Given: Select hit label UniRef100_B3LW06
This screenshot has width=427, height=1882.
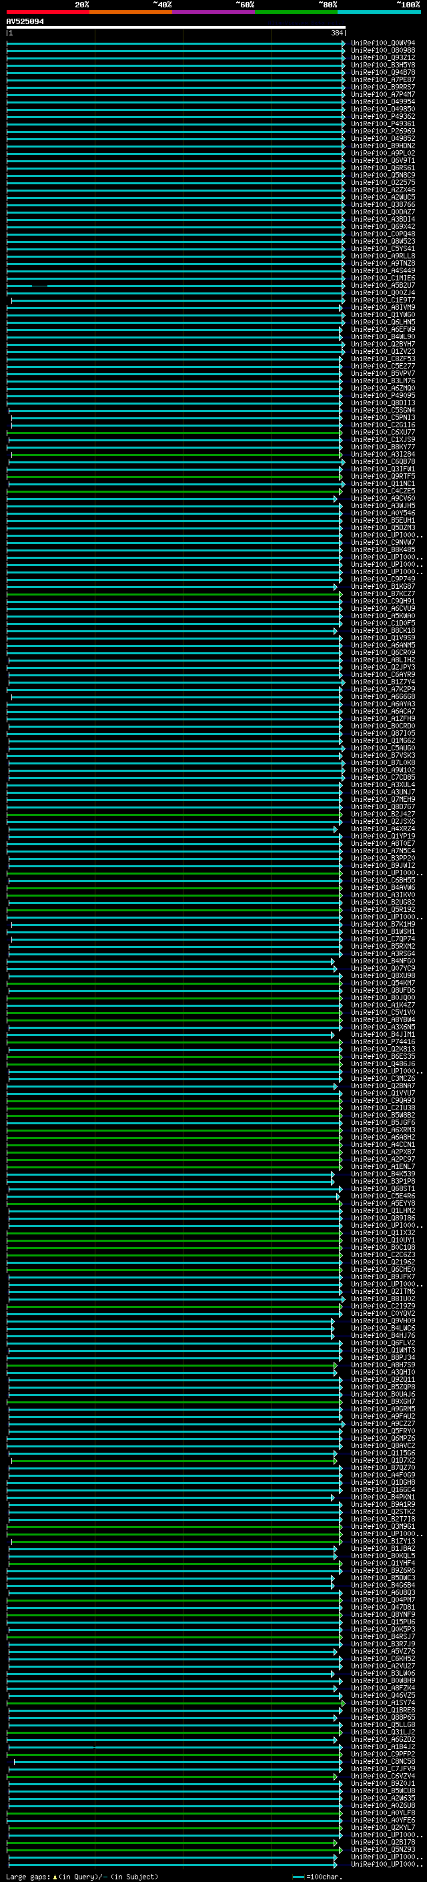Looking at the screenshot, I should (383, 1673).
